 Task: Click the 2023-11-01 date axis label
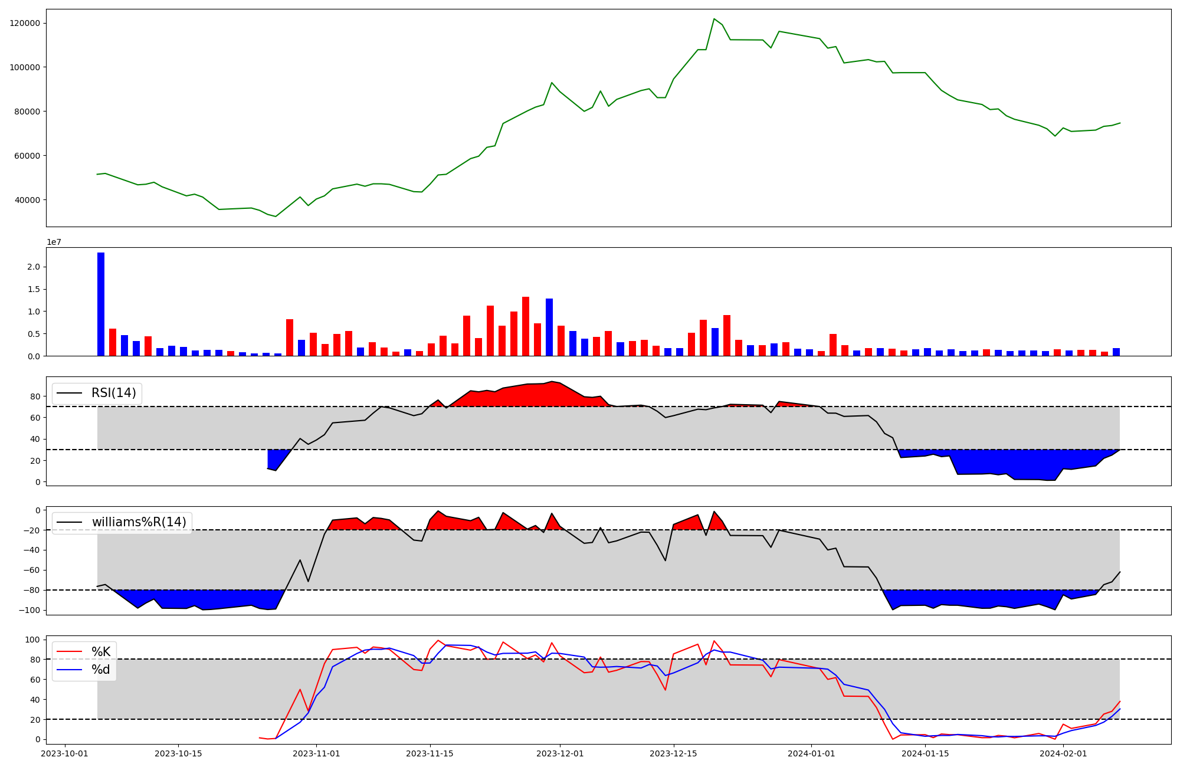316,753
